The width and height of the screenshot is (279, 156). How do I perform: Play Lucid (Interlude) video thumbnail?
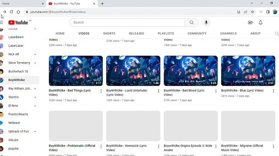click(133, 71)
